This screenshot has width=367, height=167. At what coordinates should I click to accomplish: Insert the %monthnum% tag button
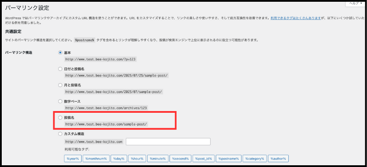click(96, 159)
